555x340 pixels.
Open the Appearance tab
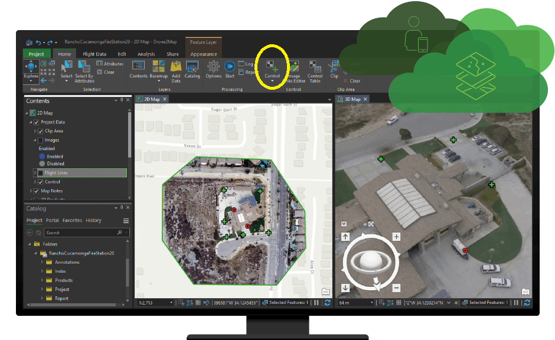204,54
